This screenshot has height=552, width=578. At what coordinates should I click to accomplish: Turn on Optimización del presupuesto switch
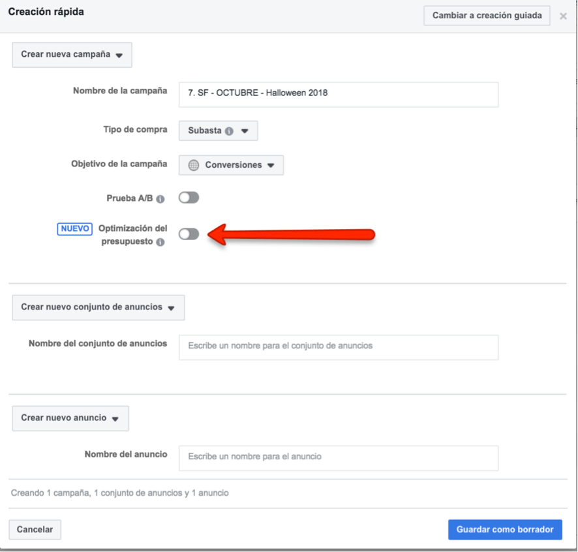[x=189, y=234]
